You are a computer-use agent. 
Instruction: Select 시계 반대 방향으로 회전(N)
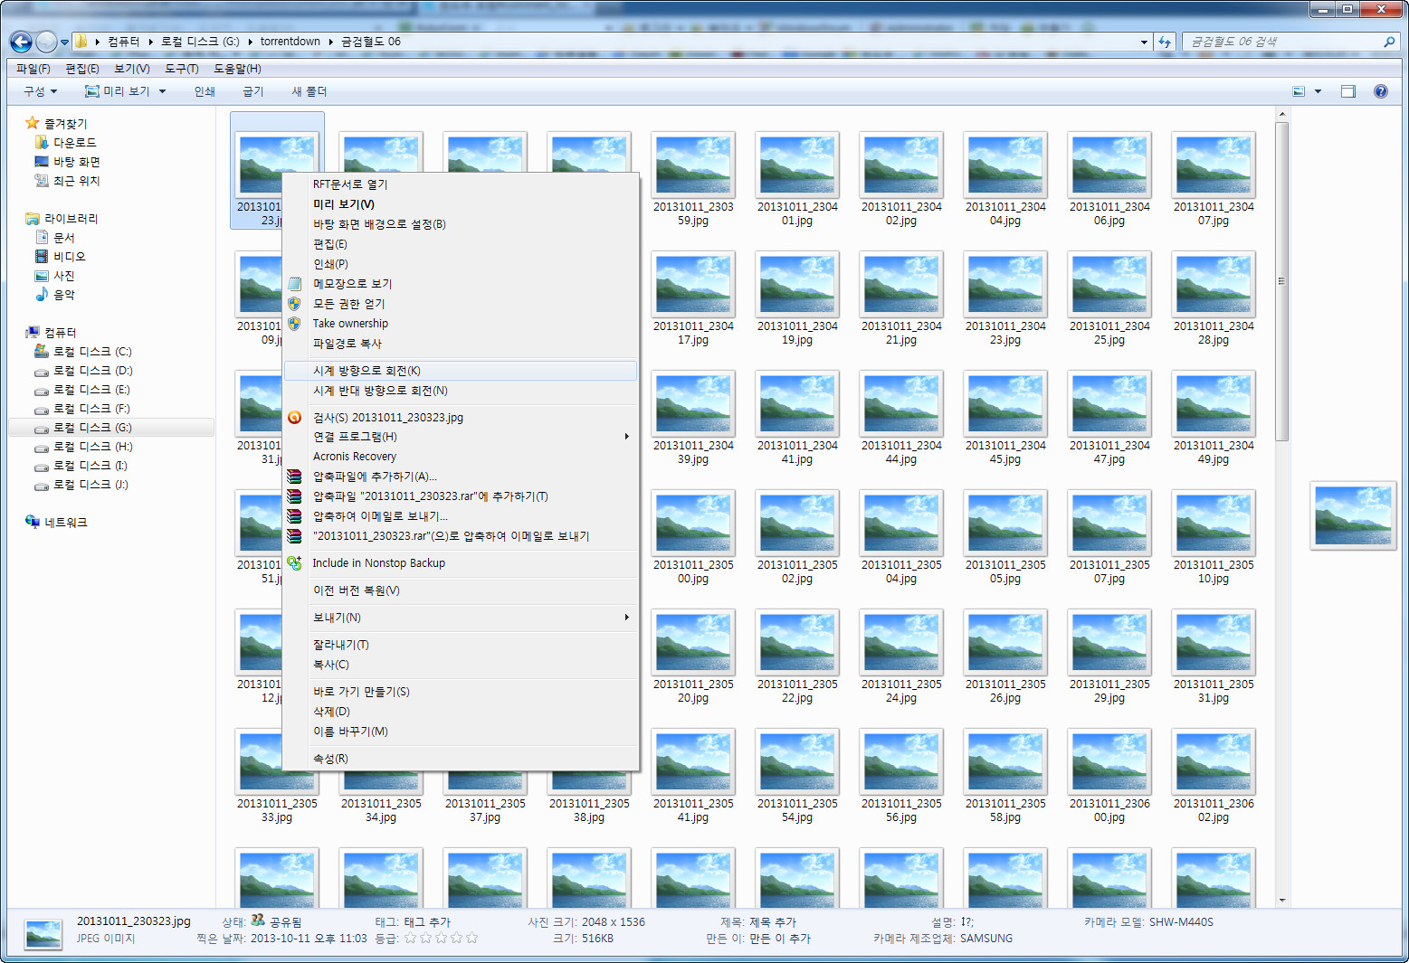pos(460,391)
